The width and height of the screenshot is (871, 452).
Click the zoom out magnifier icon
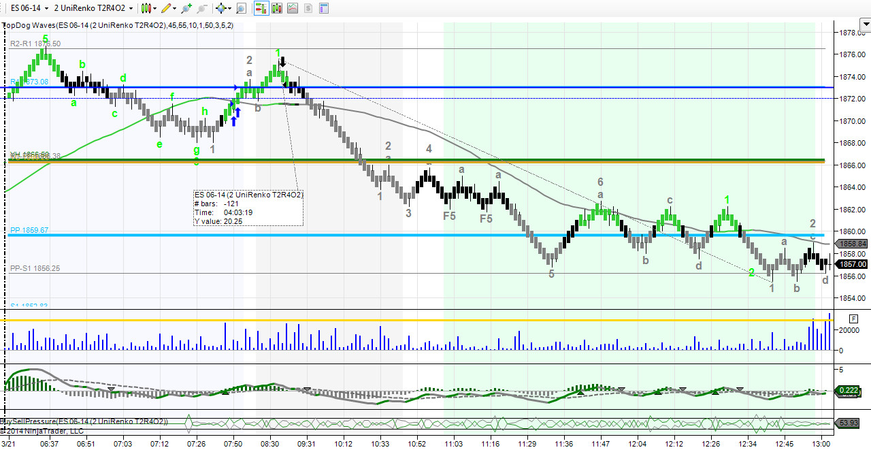tap(201, 9)
